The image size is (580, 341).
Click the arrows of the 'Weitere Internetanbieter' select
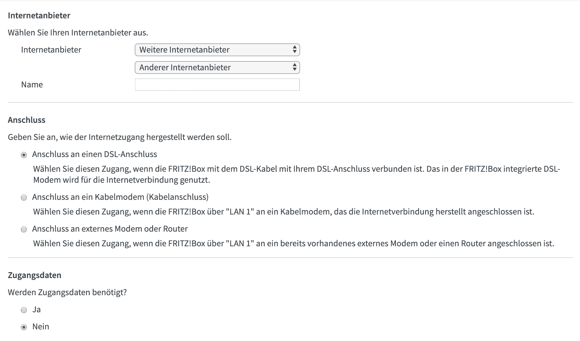(x=294, y=50)
